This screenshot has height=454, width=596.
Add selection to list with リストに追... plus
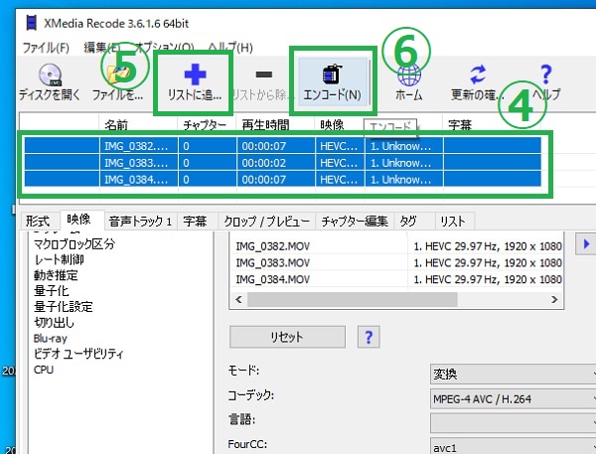click(195, 83)
